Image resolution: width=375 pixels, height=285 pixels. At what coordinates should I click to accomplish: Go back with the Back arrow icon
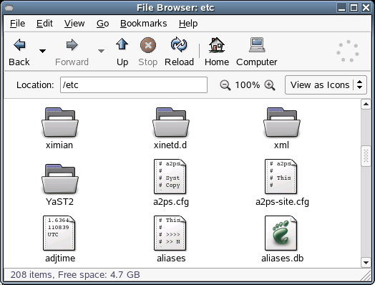[19, 44]
